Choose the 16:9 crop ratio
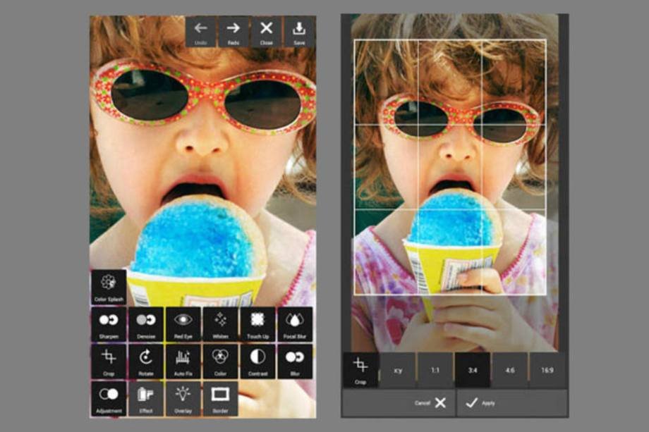Viewport: 649px width, 432px height. pos(547,369)
